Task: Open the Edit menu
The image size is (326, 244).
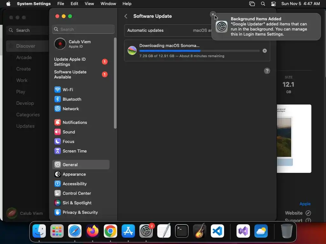Action: point(74,4)
